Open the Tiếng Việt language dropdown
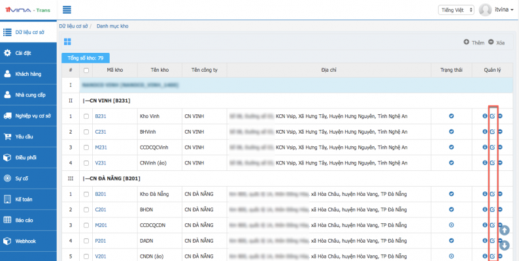 point(456,10)
